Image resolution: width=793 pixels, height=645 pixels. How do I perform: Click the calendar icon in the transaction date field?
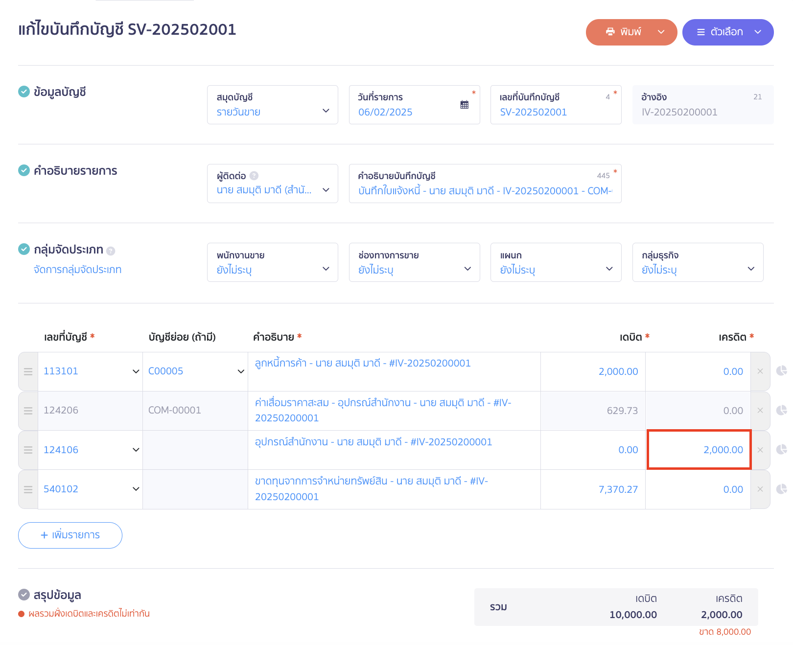click(x=464, y=105)
